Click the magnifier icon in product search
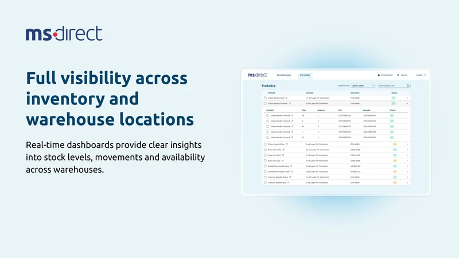459x258 pixels. point(408,85)
